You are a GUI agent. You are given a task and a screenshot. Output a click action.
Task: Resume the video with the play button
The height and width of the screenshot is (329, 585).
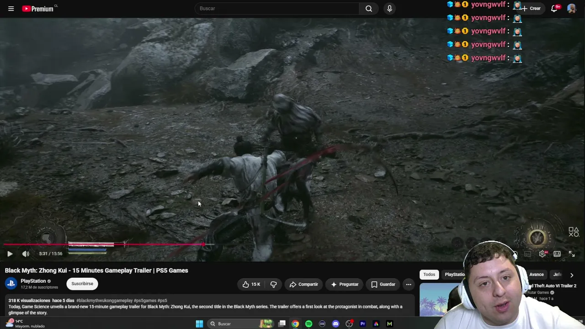click(10, 254)
